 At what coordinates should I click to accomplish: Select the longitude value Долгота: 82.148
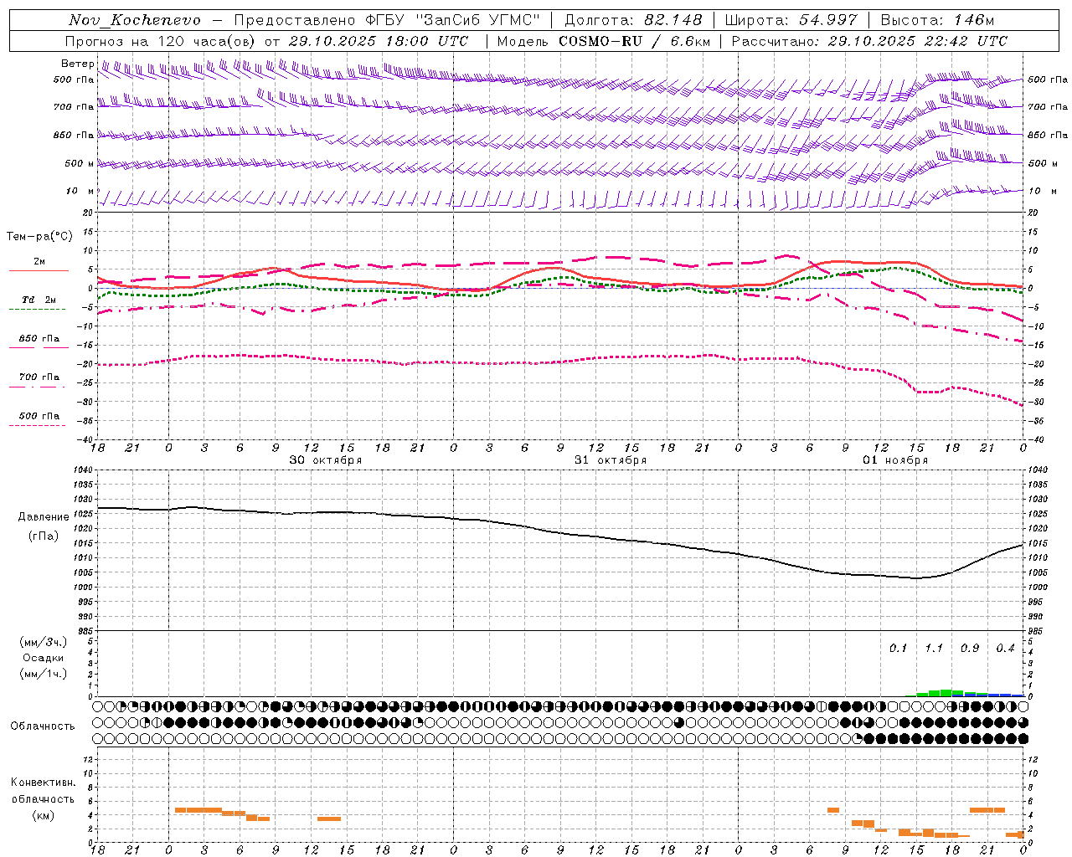(633, 20)
